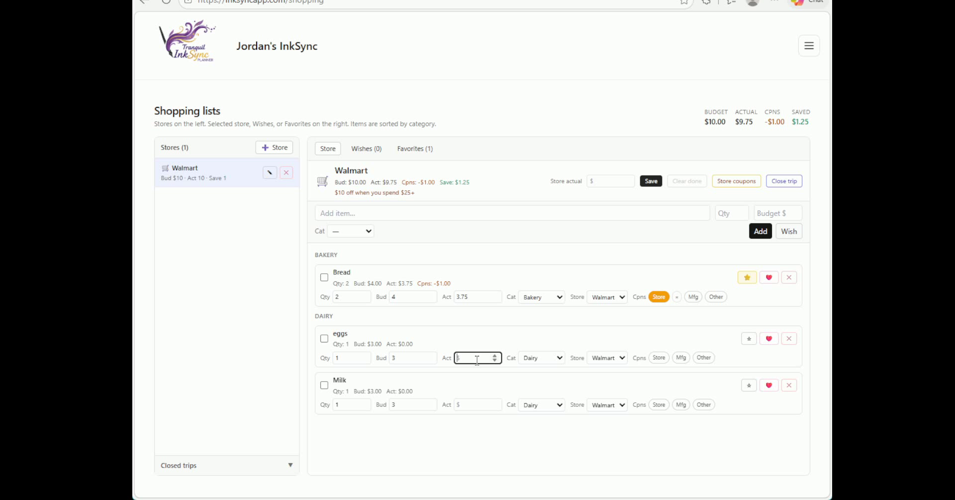Remove the eggs item with its X icon

pyautogui.click(x=789, y=338)
